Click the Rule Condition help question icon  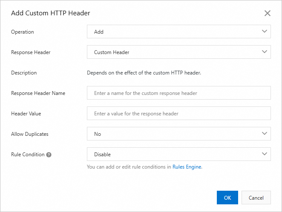[x=49, y=155]
